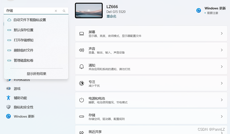
Task: Click the LZ666 computer name
Action: tap(112, 7)
